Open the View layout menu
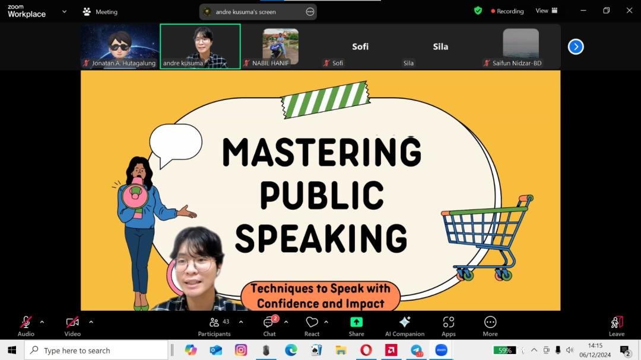 (x=546, y=11)
